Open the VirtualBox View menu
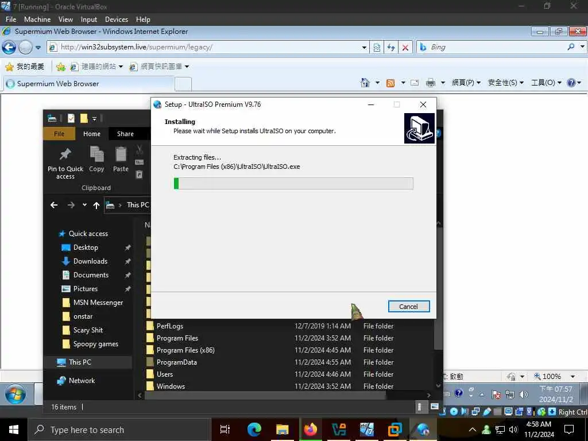Viewport: 588px width, 441px height. (x=65, y=20)
